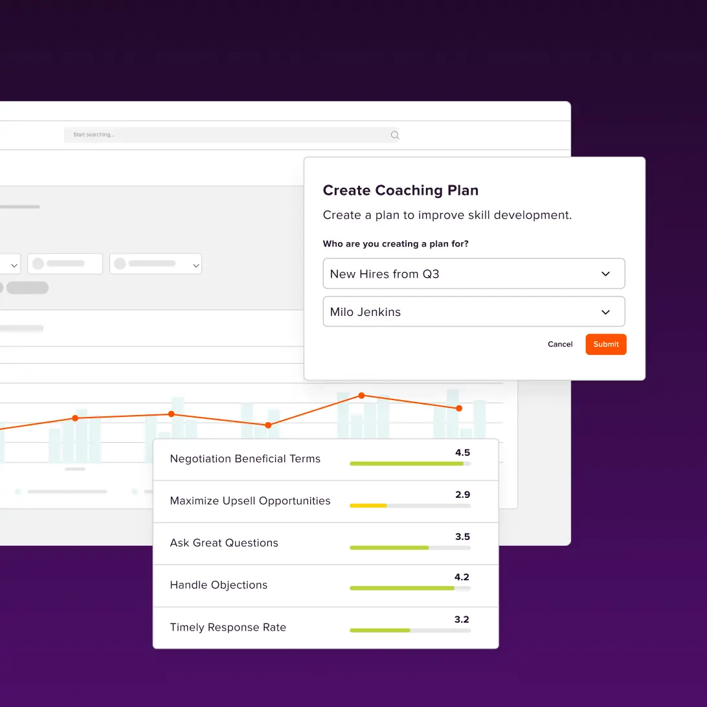The width and height of the screenshot is (707, 707).
Task: Open the 'Milo Jenkins' dropdown
Action: [x=473, y=311]
